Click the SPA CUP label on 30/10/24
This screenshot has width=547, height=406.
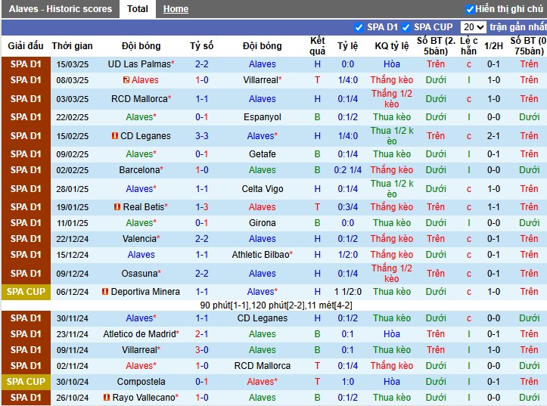click(x=26, y=382)
